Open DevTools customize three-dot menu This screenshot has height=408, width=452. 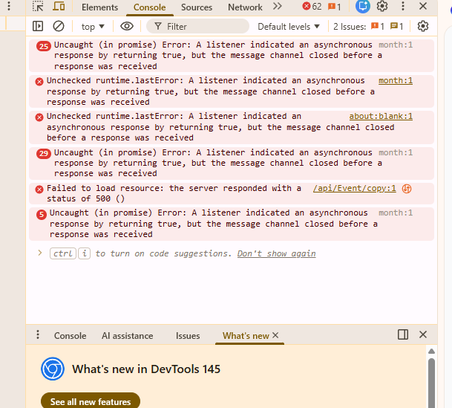coord(403,6)
